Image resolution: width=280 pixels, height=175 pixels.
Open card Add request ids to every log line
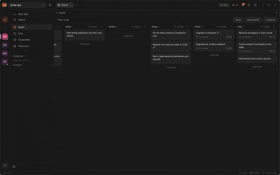[257, 59]
